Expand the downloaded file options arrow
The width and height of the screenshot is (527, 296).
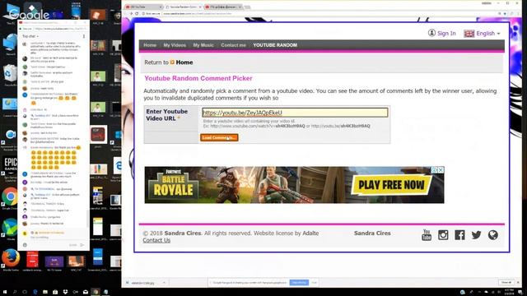(164, 283)
